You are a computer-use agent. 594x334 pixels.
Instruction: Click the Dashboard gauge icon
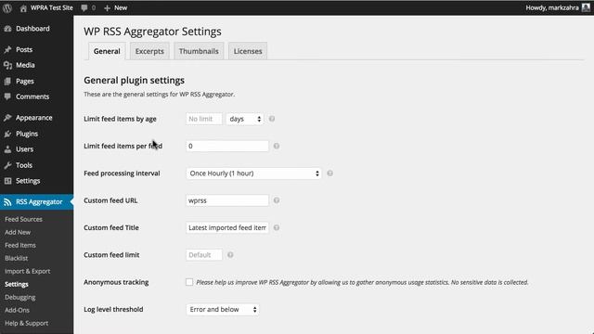click(x=7, y=29)
